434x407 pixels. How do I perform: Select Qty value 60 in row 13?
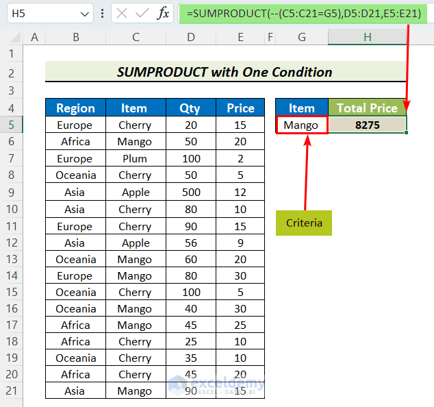point(191,259)
